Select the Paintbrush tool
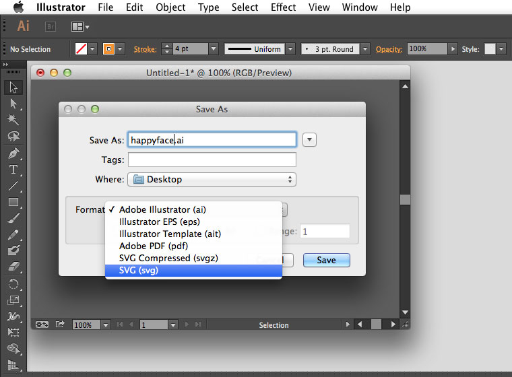This screenshot has height=377, width=512. (13, 218)
